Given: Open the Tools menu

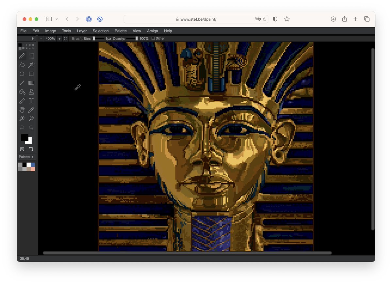Looking at the screenshot, I should (x=66, y=31).
